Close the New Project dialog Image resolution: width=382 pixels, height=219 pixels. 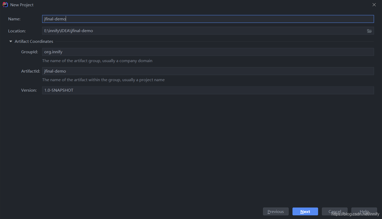pos(374,5)
